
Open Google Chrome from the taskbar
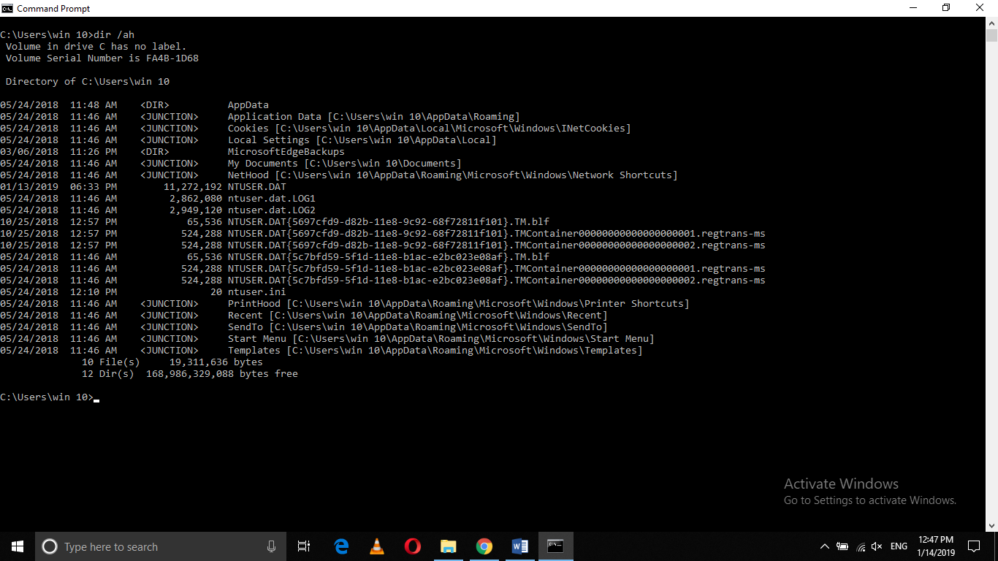pos(484,546)
